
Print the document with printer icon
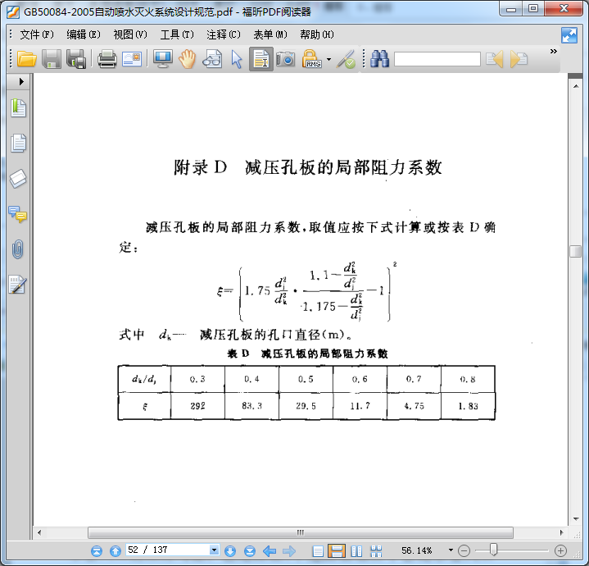tap(107, 59)
